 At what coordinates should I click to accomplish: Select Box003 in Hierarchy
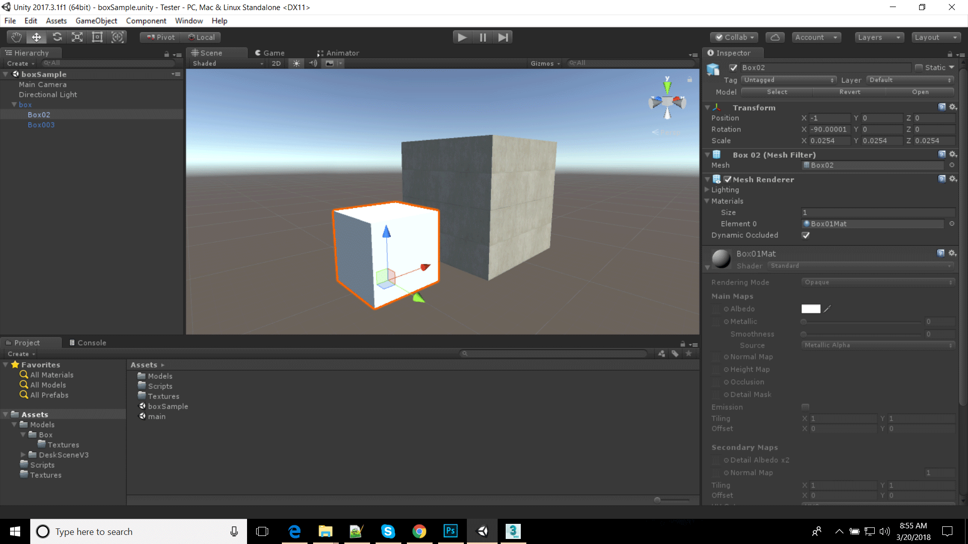click(x=41, y=125)
